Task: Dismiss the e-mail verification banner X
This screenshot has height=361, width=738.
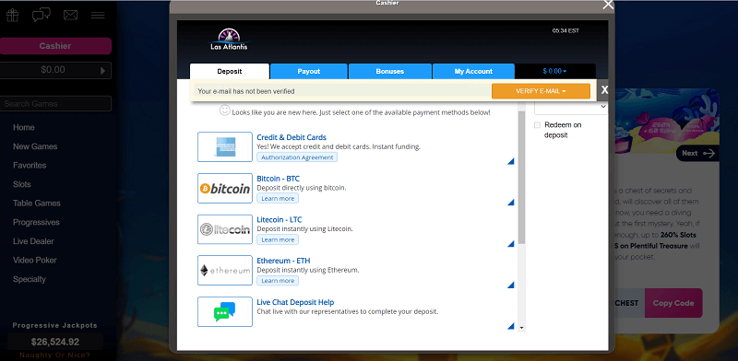Action: (604, 89)
